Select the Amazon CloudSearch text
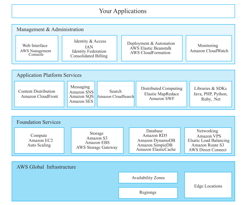Image resolution: width=252 pixels, height=205 pixels. pyautogui.click(x=115, y=96)
